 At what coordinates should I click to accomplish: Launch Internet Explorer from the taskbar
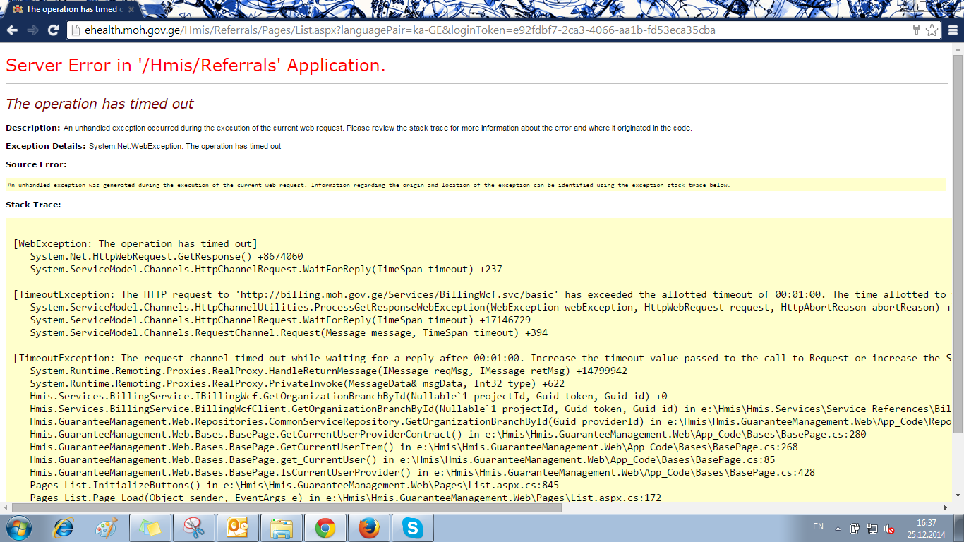tap(64, 528)
